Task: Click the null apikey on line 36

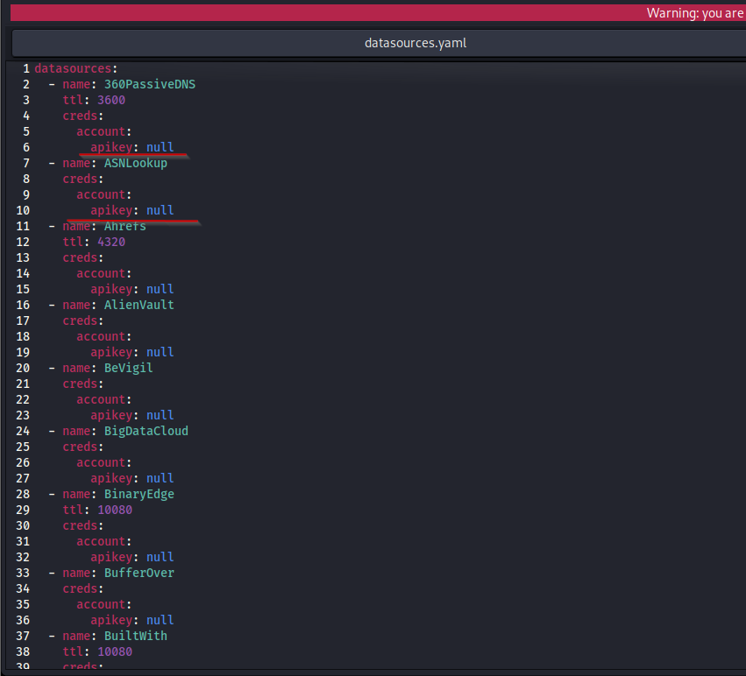Action: [160, 620]
